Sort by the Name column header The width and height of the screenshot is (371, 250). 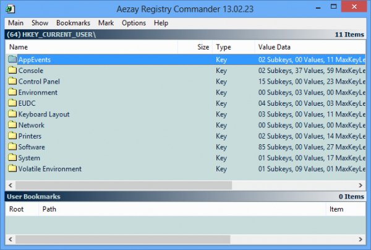pos(92,47)
